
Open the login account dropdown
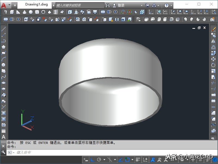[x=142, y=5]
